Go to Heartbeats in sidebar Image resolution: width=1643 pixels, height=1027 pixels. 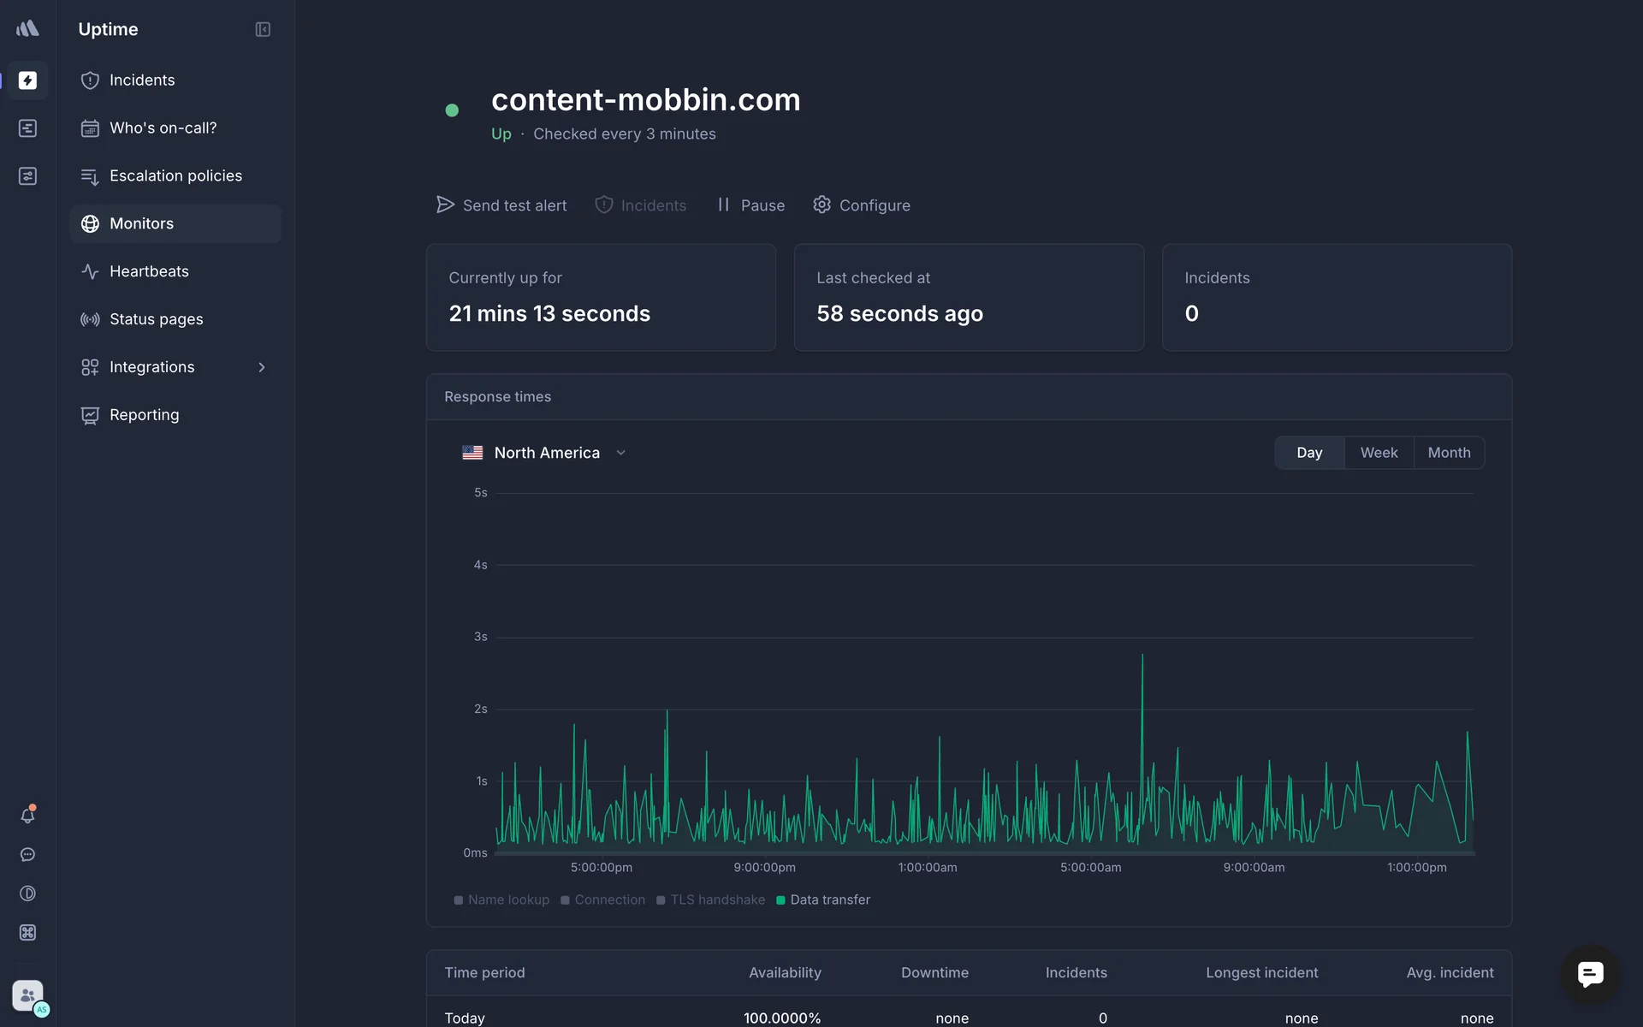(149, 271)
